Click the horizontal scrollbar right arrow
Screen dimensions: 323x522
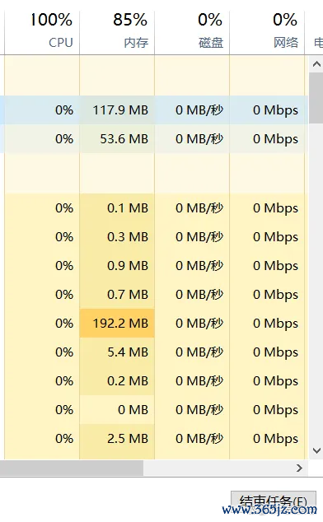[x=299, y=468]
